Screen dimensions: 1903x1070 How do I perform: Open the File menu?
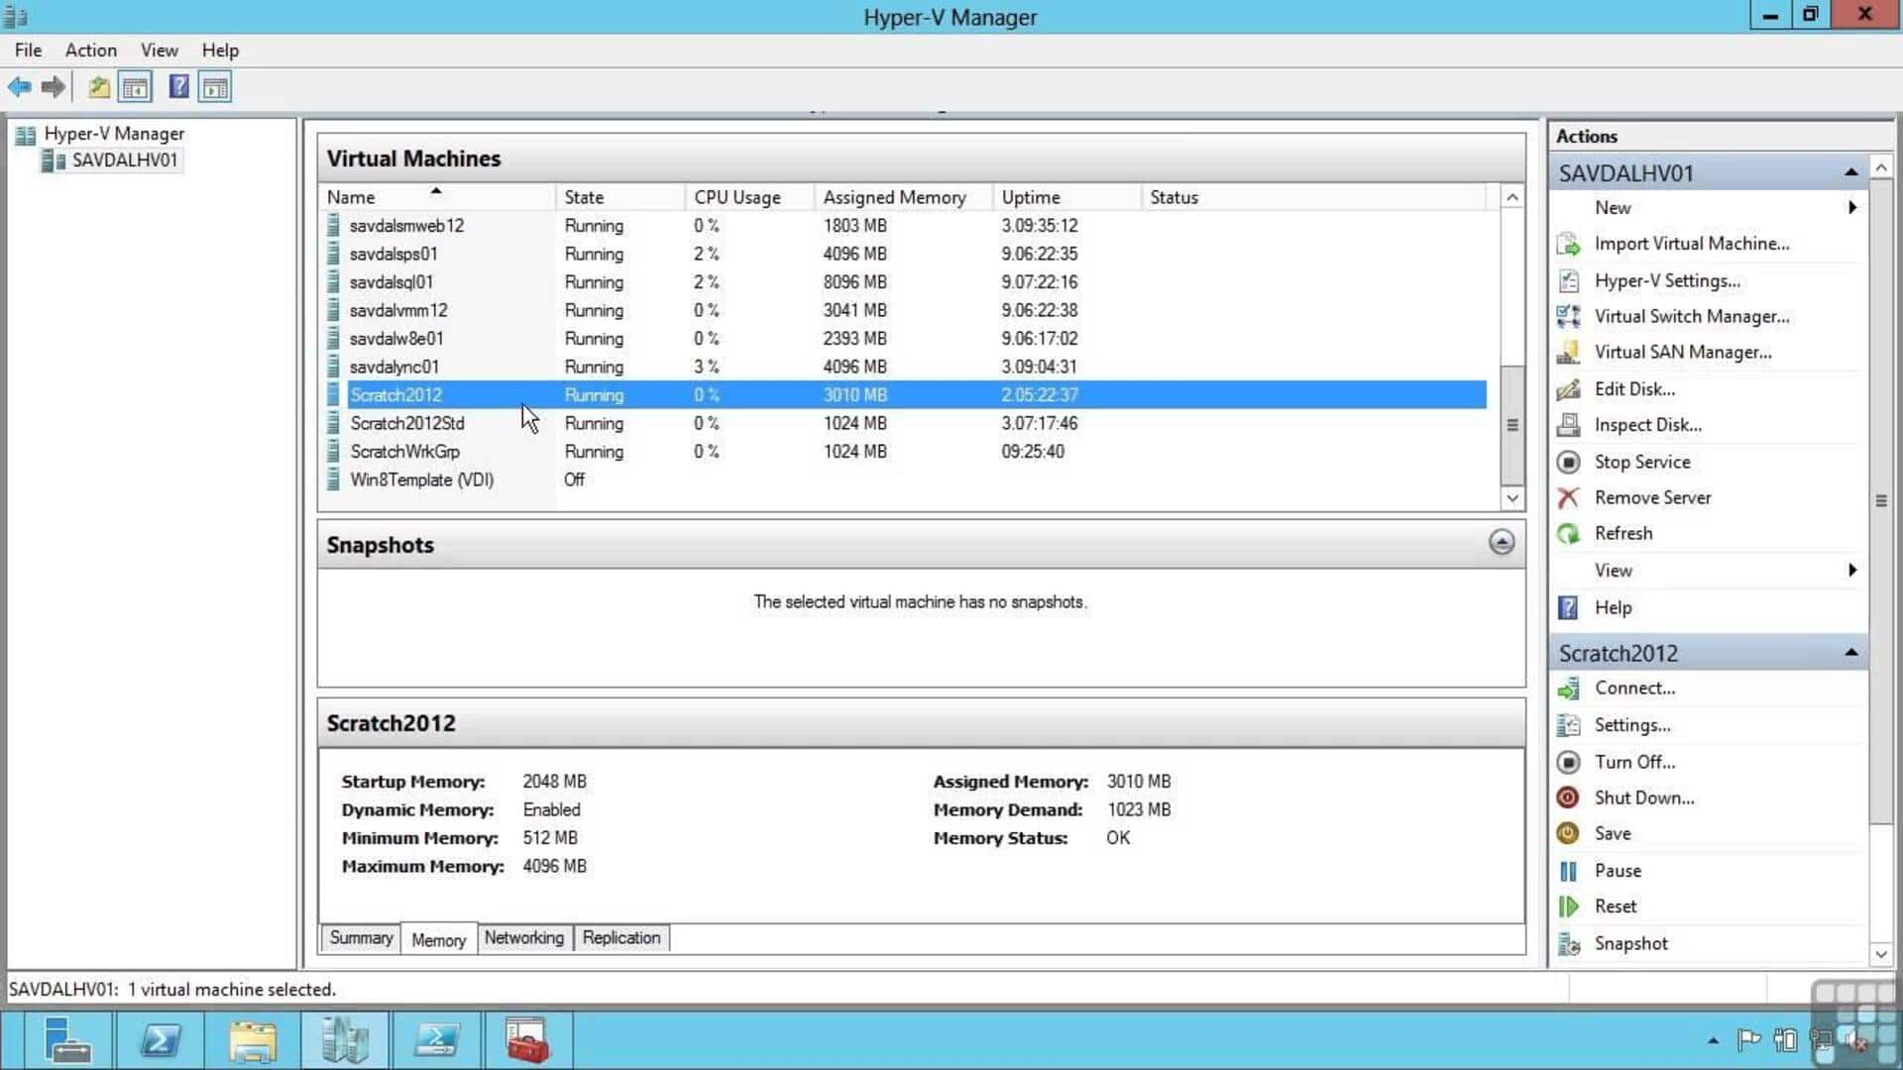pos(28,51)
